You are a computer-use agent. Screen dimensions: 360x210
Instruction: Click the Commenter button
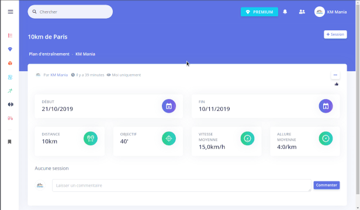[x=327, y=185]
